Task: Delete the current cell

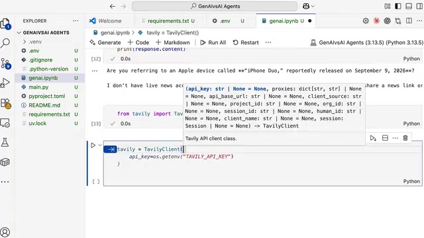Action: pyautogui.click(x=405, y=138)
